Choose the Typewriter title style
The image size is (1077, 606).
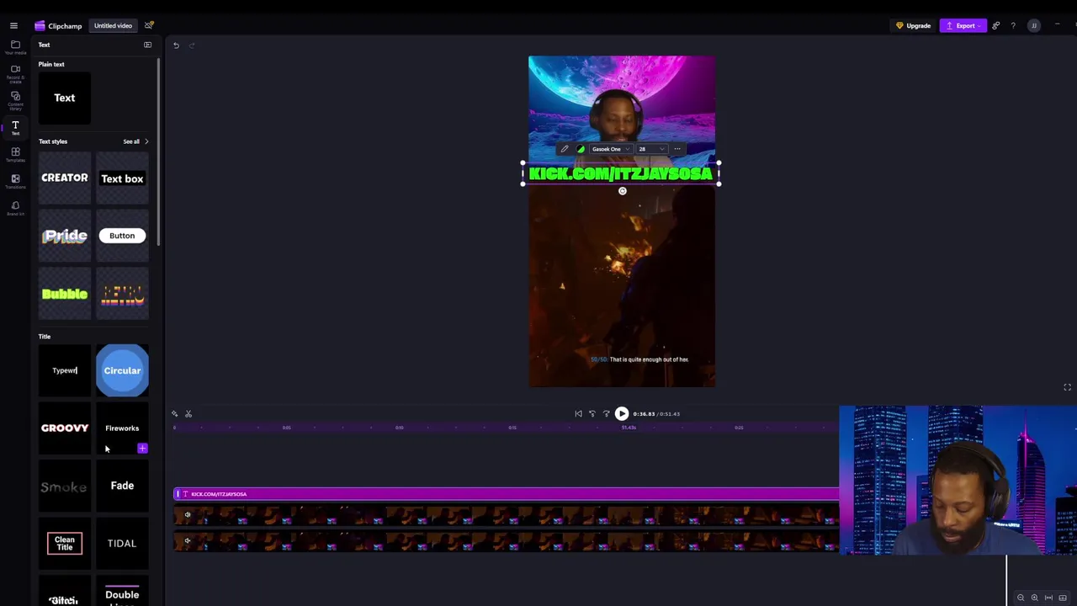click(65, 370)
